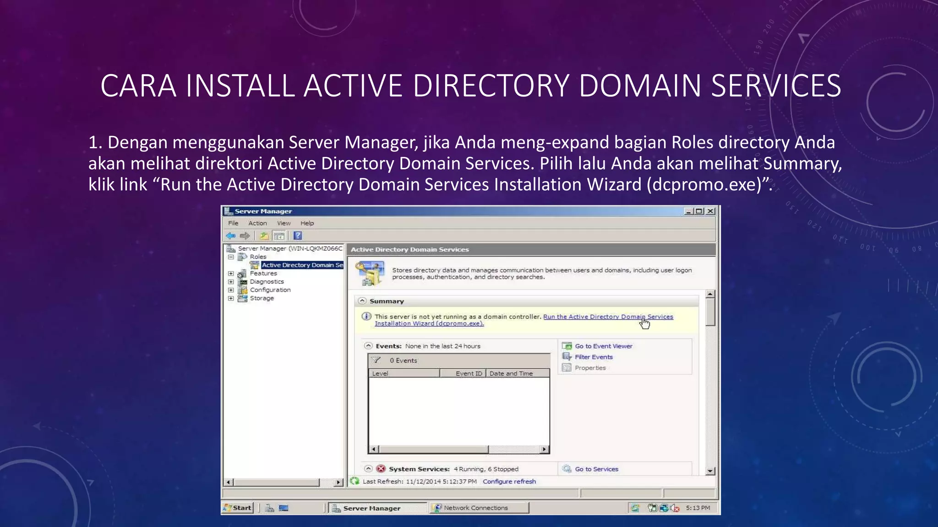This screenshot has height=527, width=938.
Task: Click the Server Manager root node icon
Action: point(230,248)
